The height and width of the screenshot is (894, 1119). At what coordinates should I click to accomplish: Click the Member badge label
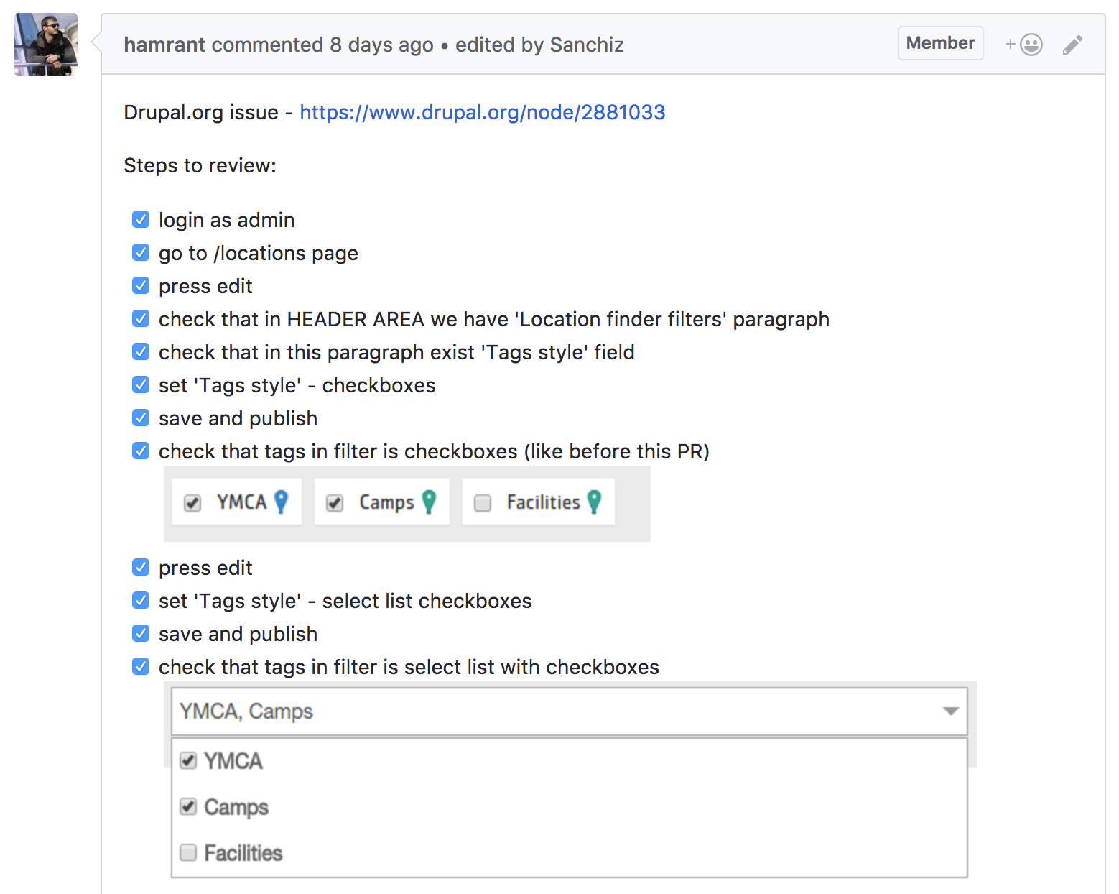coord(940,43)
